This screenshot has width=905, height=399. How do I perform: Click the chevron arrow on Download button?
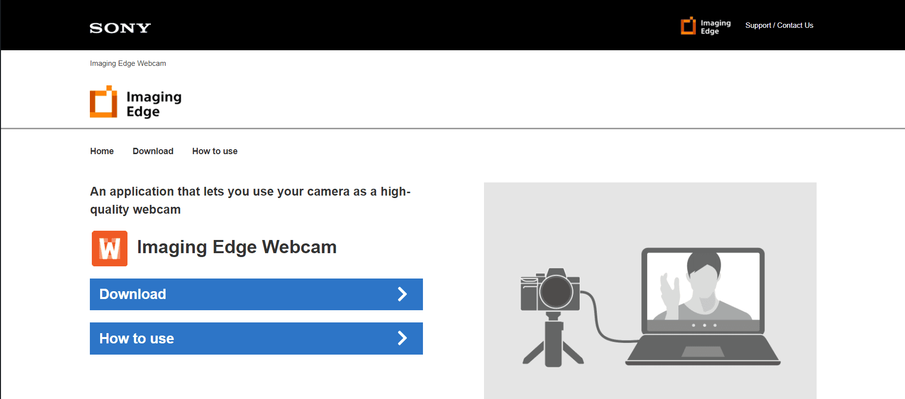click(x=402, y=294)
